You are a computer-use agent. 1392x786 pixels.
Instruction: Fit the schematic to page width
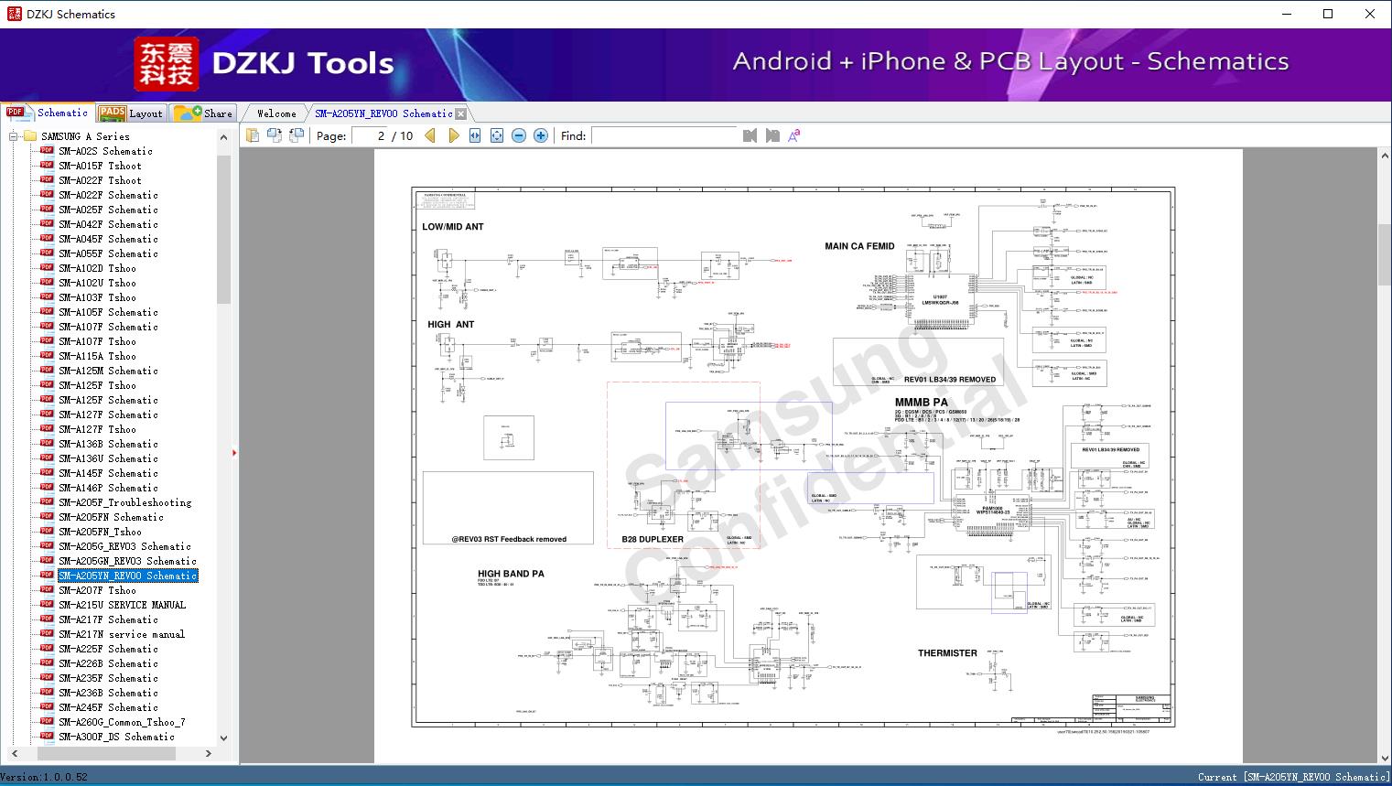[x=475, y=135]
